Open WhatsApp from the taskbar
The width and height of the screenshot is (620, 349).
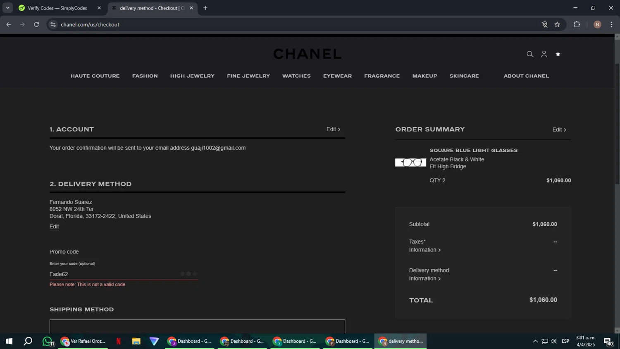point(48,342)
